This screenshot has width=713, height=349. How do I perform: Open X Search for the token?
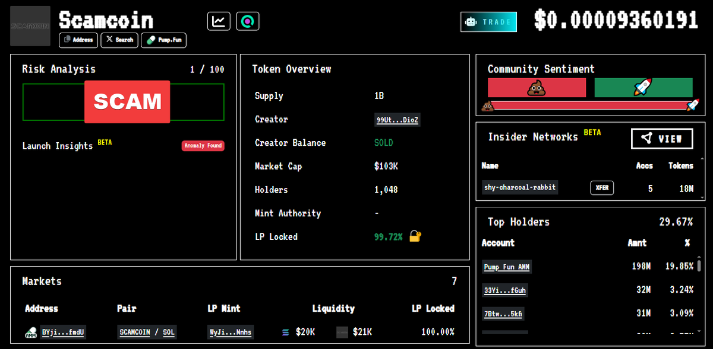[119, 40]
